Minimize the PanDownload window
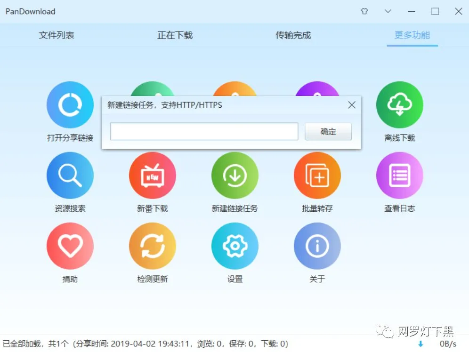Image resolution: width=469 pixels, height=352 pixels. tap(412, 11)
